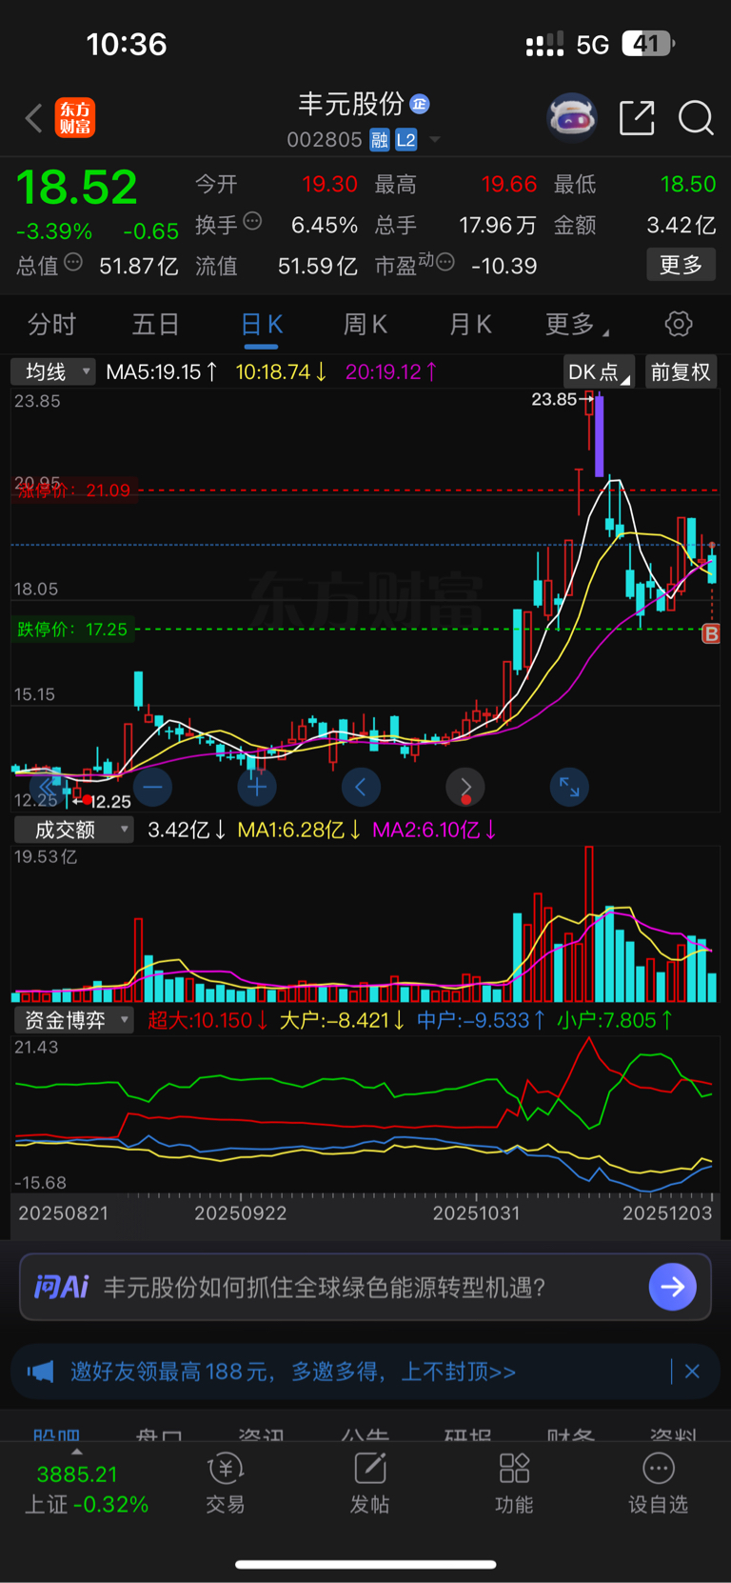This screenshot has height=1583, width=731.
Task: Tap the 20251031 date axis label
Action: [x=476, y=1213]
